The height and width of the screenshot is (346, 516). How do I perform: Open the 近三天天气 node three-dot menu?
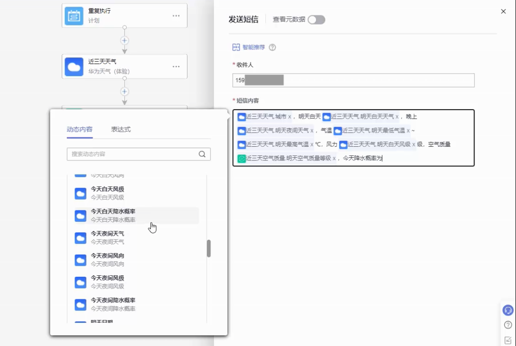[176, 66]
